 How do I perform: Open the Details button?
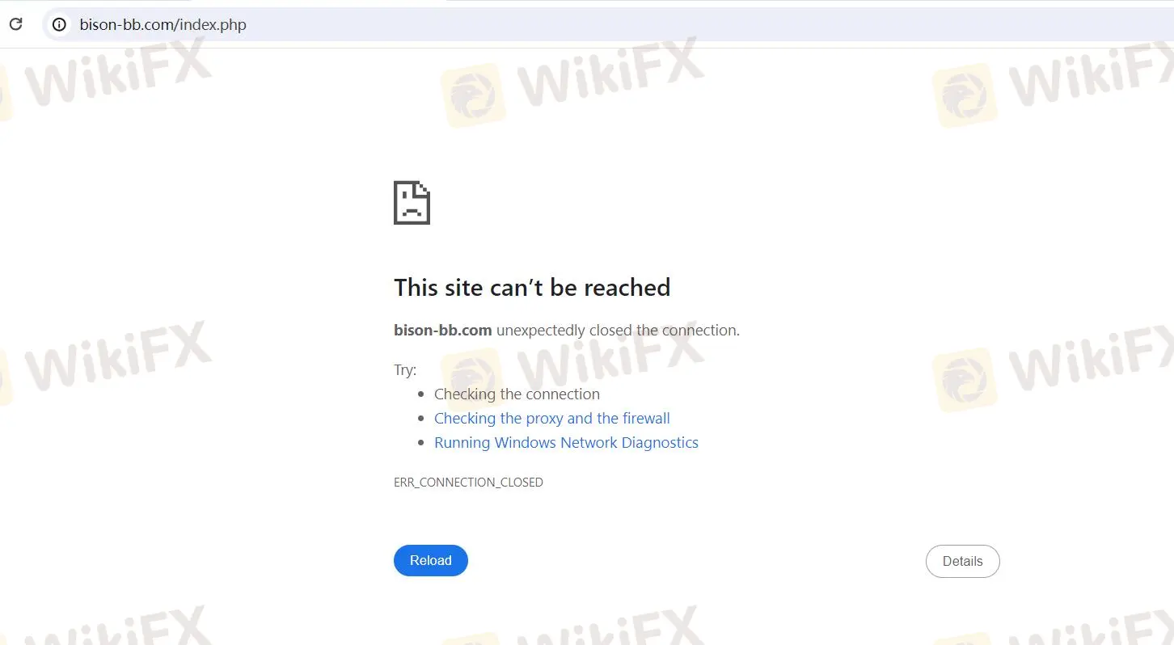962,562
